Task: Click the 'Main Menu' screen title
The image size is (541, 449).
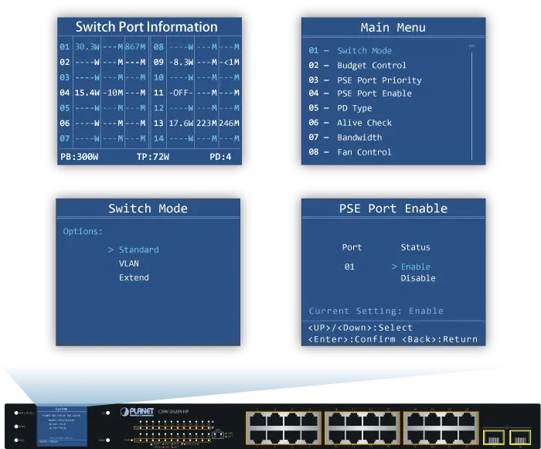Action: 393,28
